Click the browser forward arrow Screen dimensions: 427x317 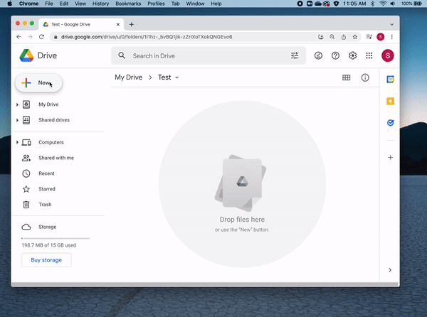pos(30,37)
